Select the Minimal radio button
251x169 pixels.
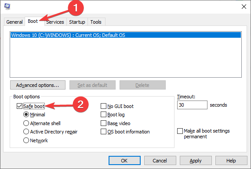[x=26, y=115]
